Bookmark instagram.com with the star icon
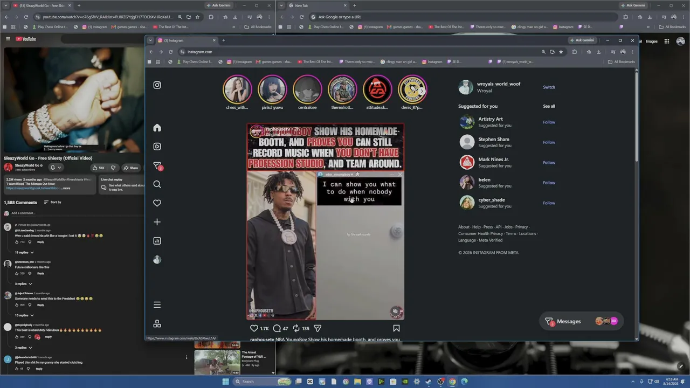The width and height of the screenshot is (690, 388). tap(561, 52)
